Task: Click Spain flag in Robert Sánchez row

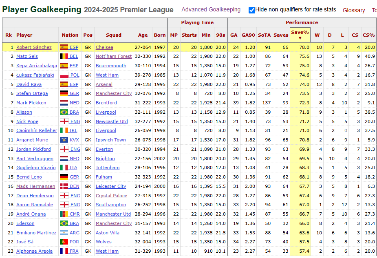Action: pos(64,47)
